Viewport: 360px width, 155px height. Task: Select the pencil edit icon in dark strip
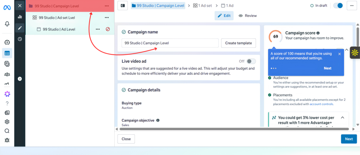20,28
